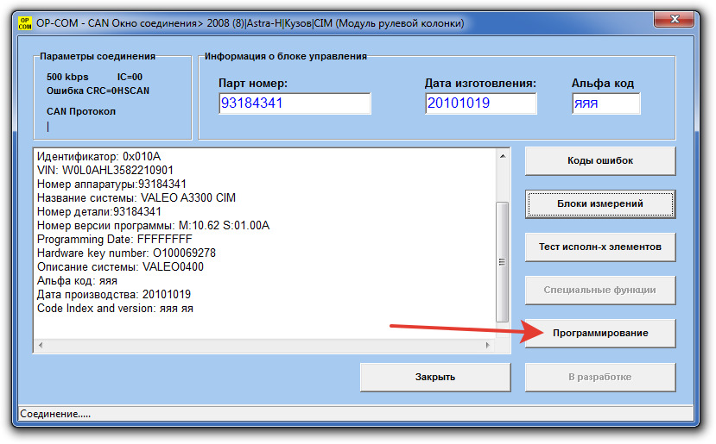Select the Дата производства: 20101019 line

114,295
